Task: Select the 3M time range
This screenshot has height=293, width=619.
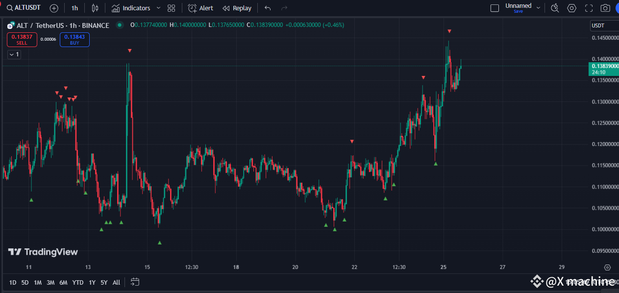Action: click(x=50, y=282)
